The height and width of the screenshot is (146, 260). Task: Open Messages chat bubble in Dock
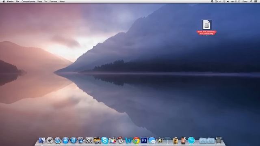pyautogui.click(x=152, y=140)
